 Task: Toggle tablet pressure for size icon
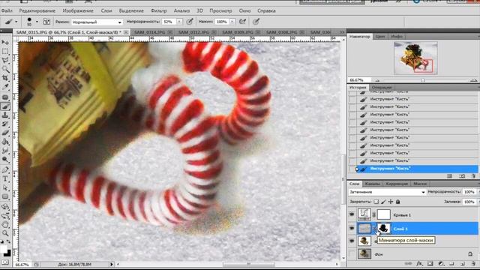pyautogui.click(x=256, y=22)
